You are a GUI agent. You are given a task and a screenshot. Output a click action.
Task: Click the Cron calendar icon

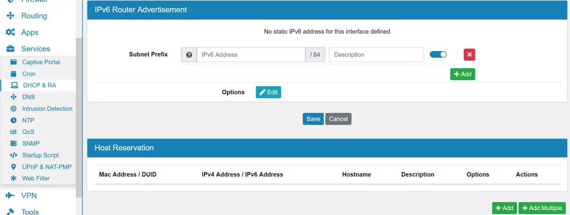click(x=13, y=74)
